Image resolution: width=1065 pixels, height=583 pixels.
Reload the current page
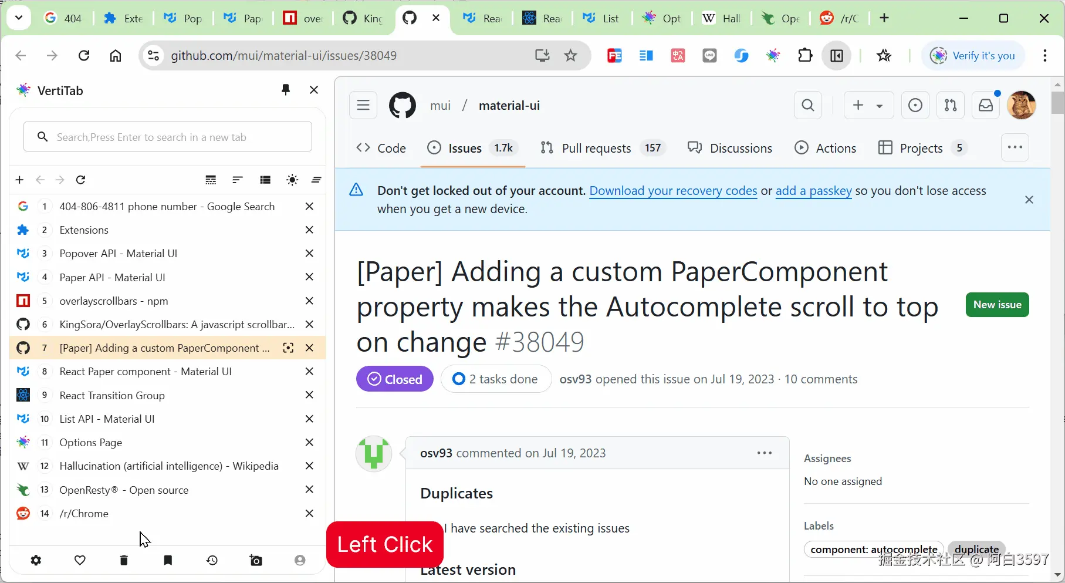tap(84, 55)
